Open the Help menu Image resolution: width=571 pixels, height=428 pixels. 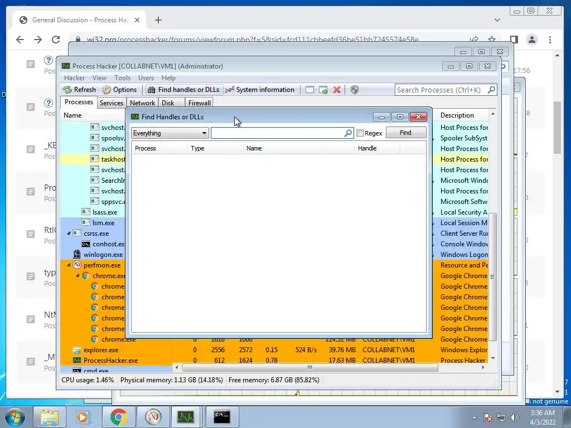168,78
